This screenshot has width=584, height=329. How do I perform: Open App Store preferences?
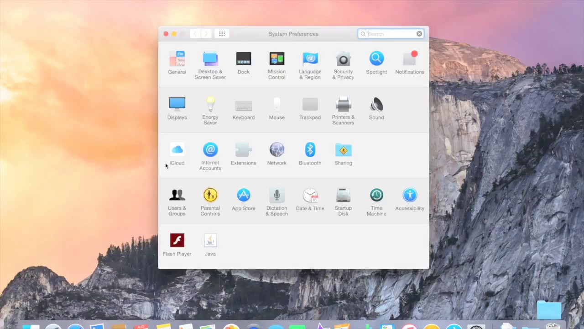point(244,199)
